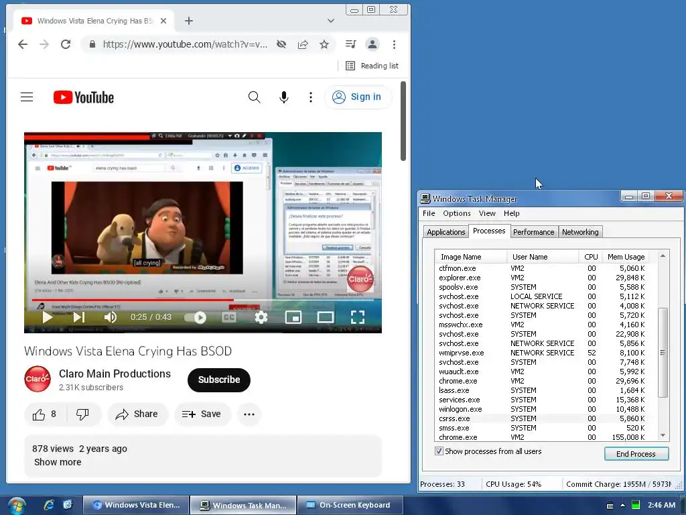Open On-Screen Keyboard from taskbar
The height and width of the screenshot is (515, 686).
click(x=350, y=505)
